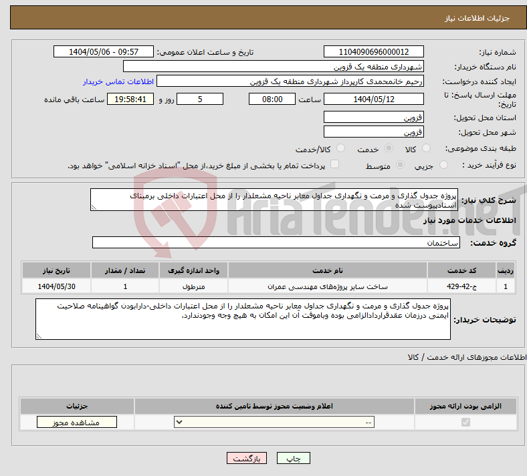This screenshot has height=476, width=527.
Task: Click the اعلام وضعیت مجوز column header
Action: 274,406
